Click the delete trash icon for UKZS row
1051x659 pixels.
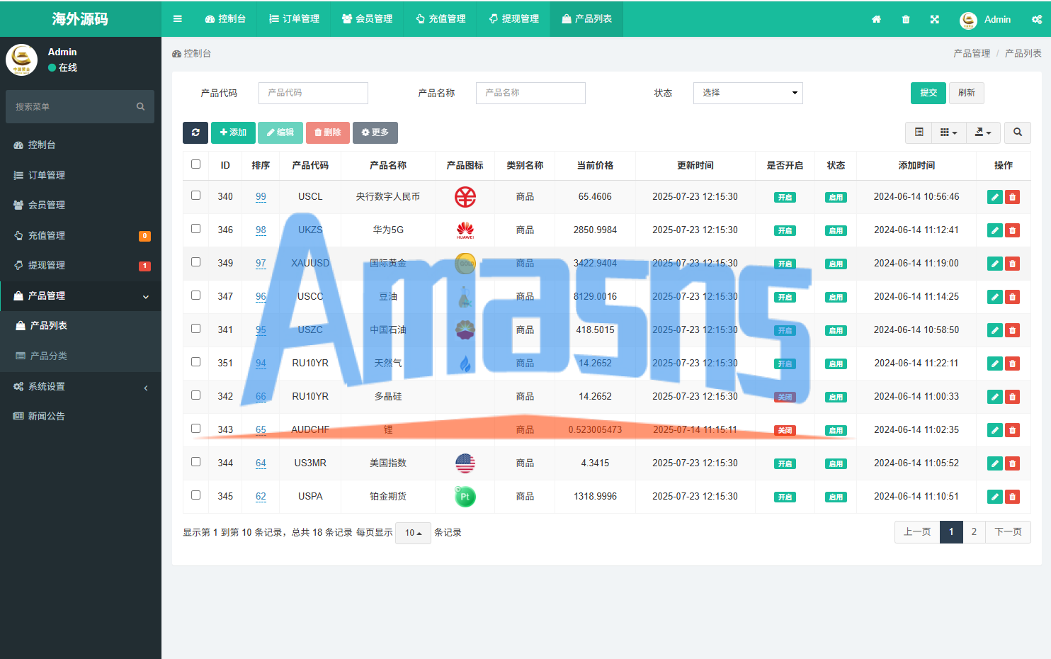click(1013, 230)
